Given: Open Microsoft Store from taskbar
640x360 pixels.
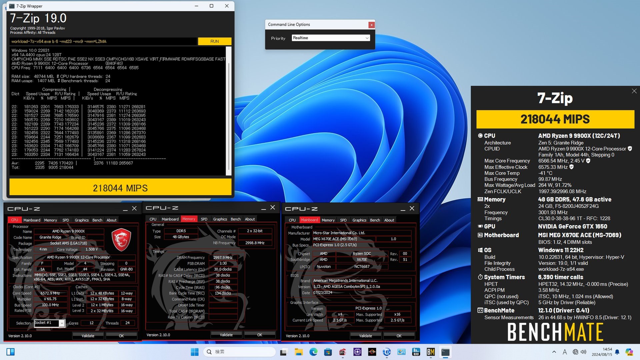Looking at the screenshot, I should point(328,352).
